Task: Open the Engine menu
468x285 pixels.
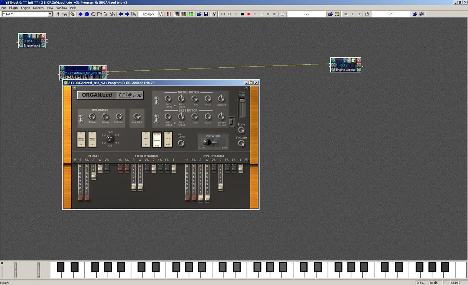Action: [x=25, y=8]
